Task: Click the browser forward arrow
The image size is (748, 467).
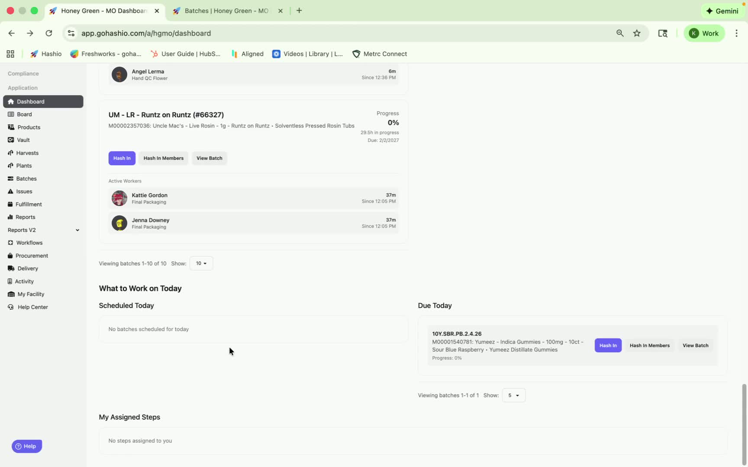Action: coord(30,33)
